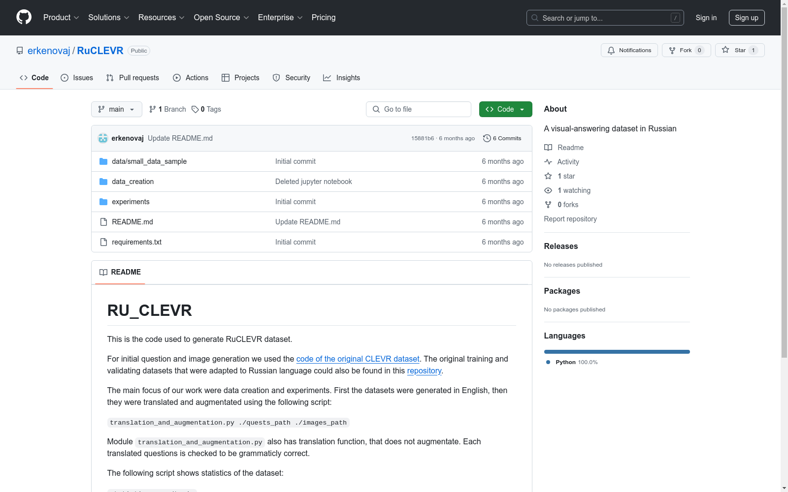Expand the Solutions menu
The image size is (788, 492).
point(109,17)
